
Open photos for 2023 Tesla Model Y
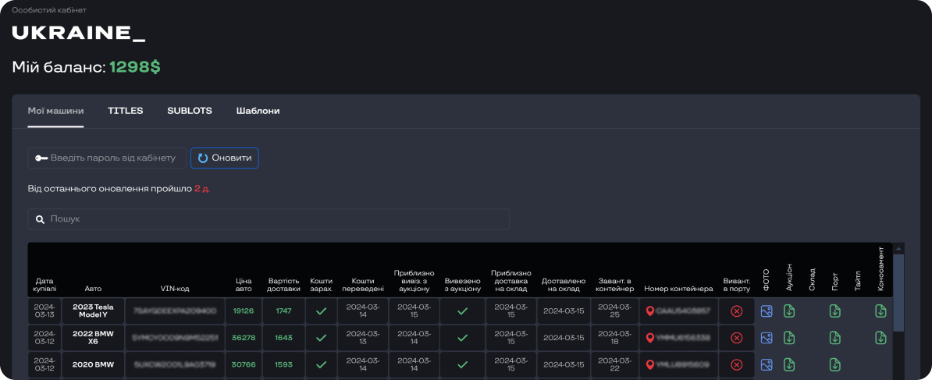[767, 311]
